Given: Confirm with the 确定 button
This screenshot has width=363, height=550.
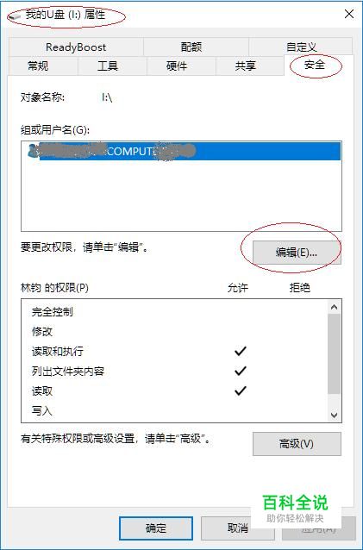Looking at the screenshot, I should pyautogui.click(x=156, y=528).
